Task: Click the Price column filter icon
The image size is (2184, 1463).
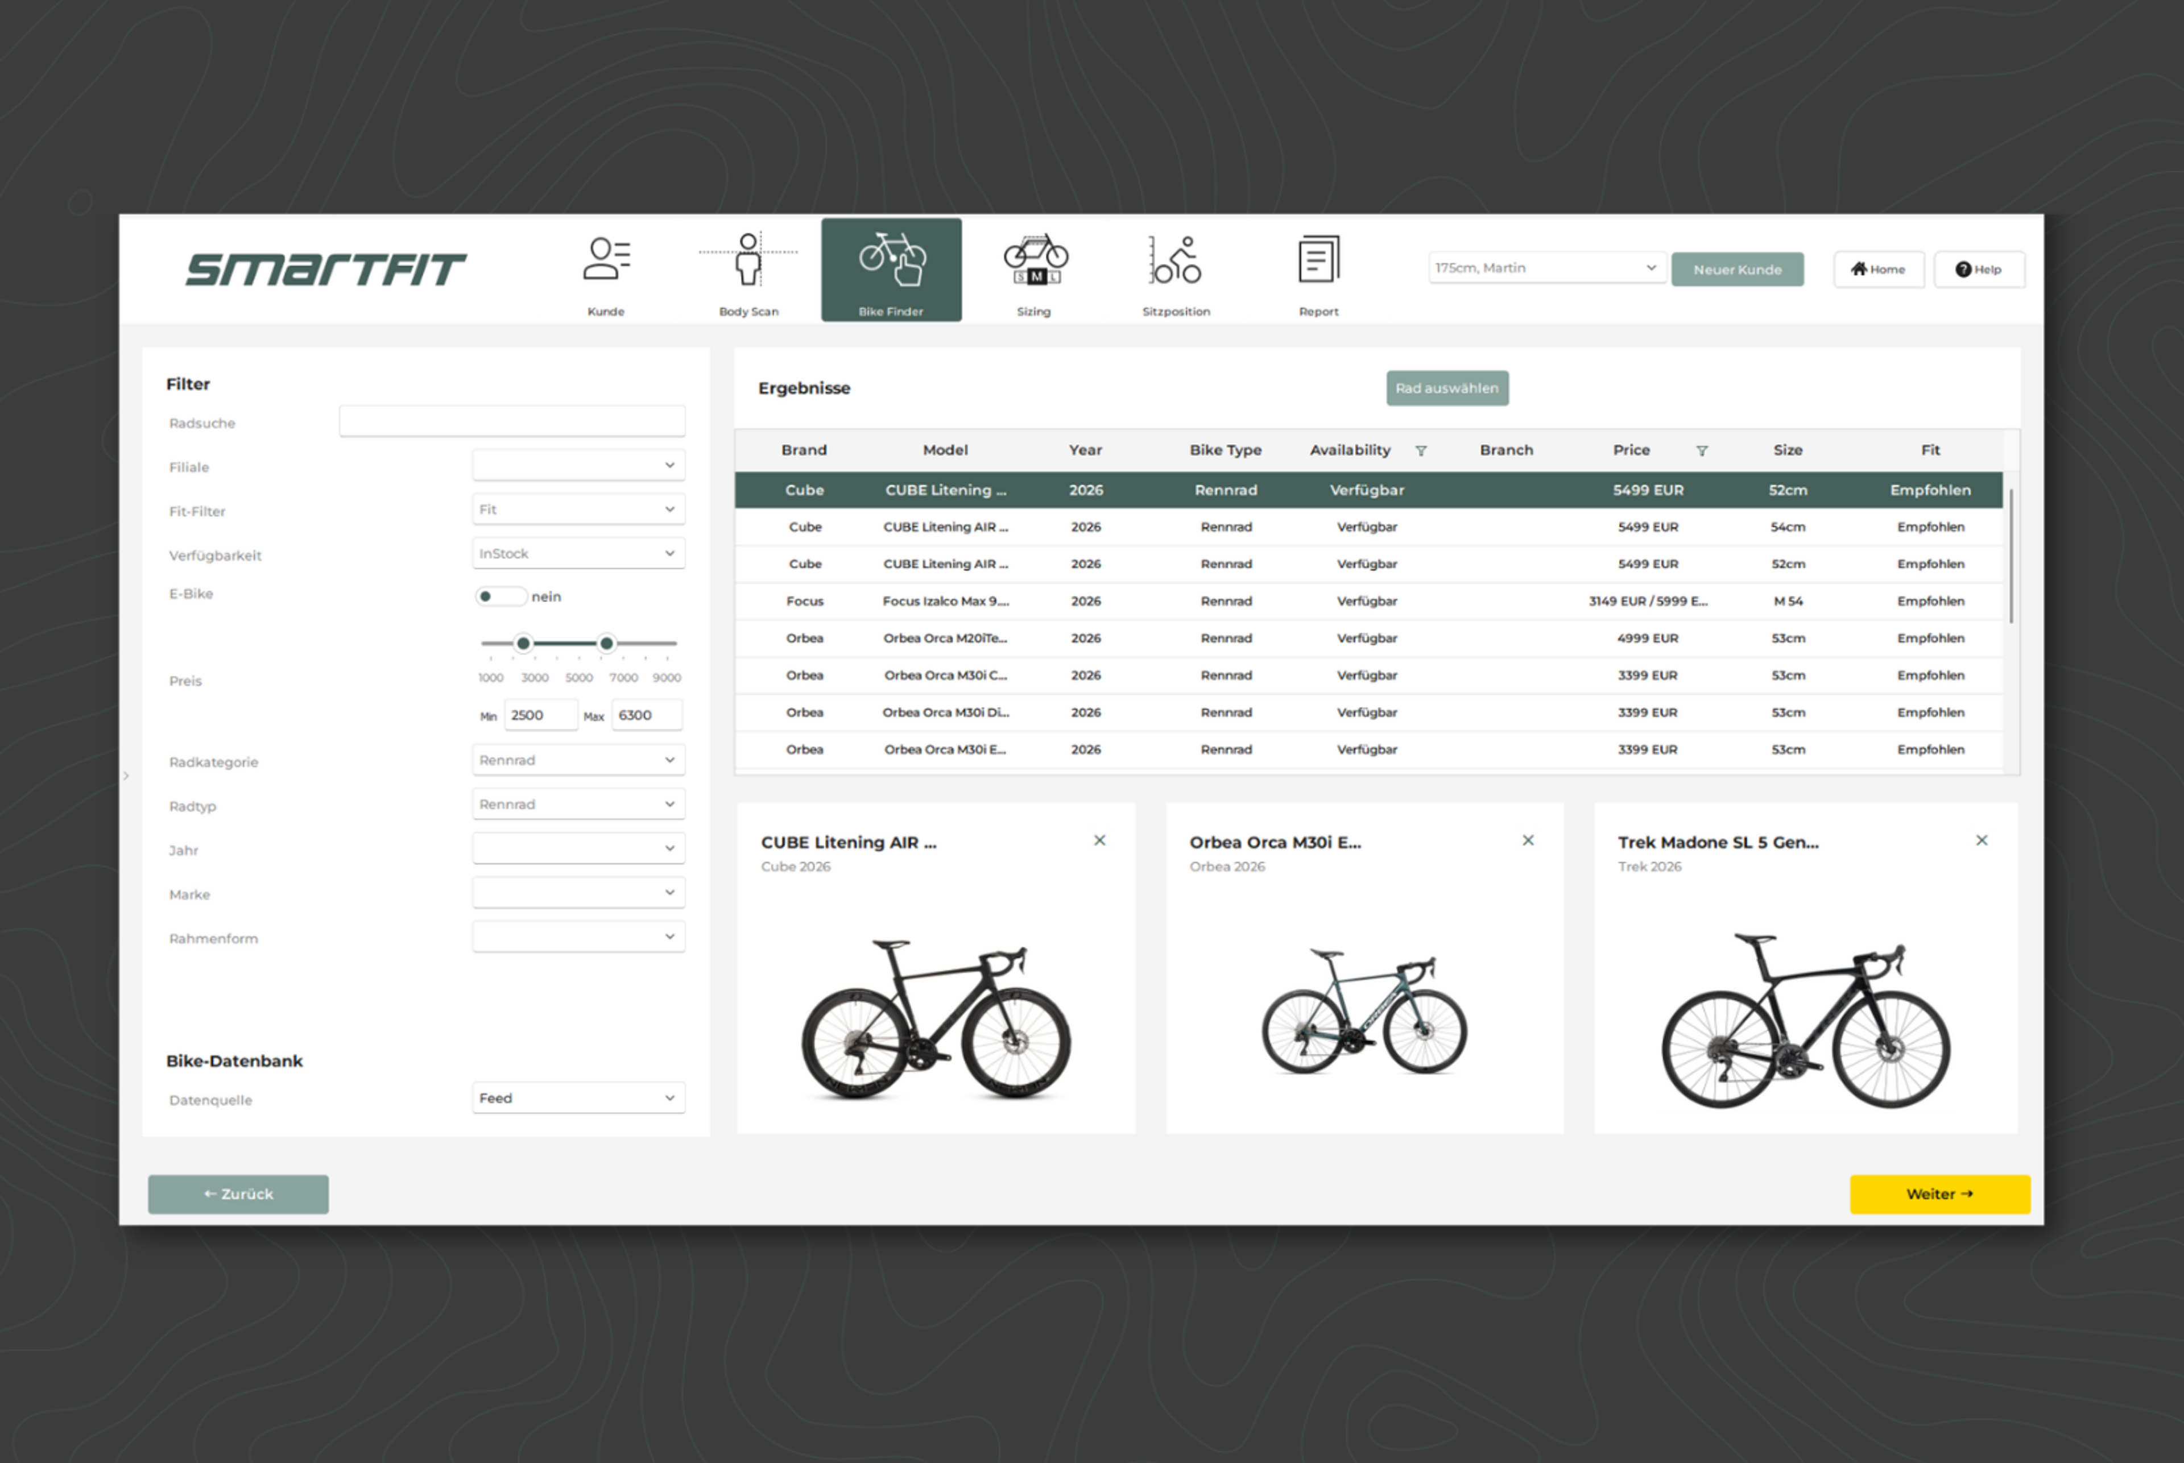Action: pos(1702,451)
